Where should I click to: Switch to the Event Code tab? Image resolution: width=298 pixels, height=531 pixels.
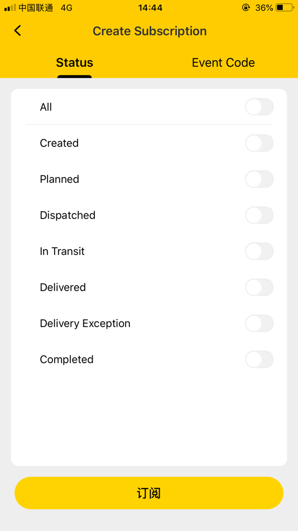223,63
